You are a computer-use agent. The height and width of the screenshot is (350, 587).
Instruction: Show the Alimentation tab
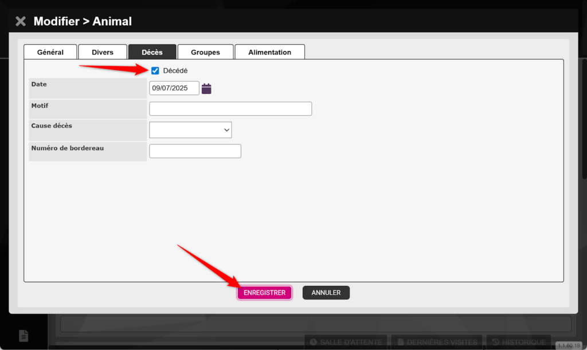pyautogui.click(x=269, y=52)
